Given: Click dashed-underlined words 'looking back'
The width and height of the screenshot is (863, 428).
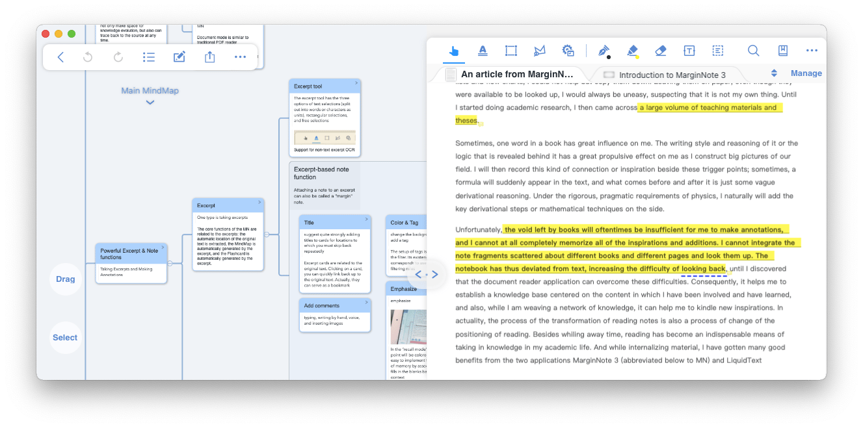Looking at the screenshot, I should [703, 269].
